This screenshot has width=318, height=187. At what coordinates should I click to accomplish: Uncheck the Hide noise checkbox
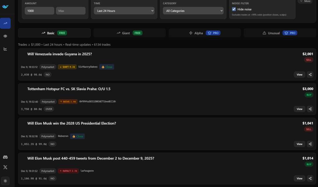pyautogui.click(x=234, y=9)
